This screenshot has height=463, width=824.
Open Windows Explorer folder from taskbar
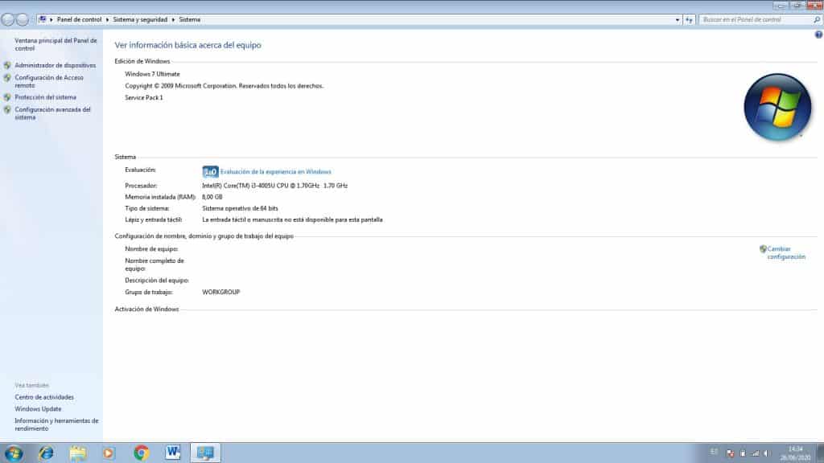tap(78, 453)
